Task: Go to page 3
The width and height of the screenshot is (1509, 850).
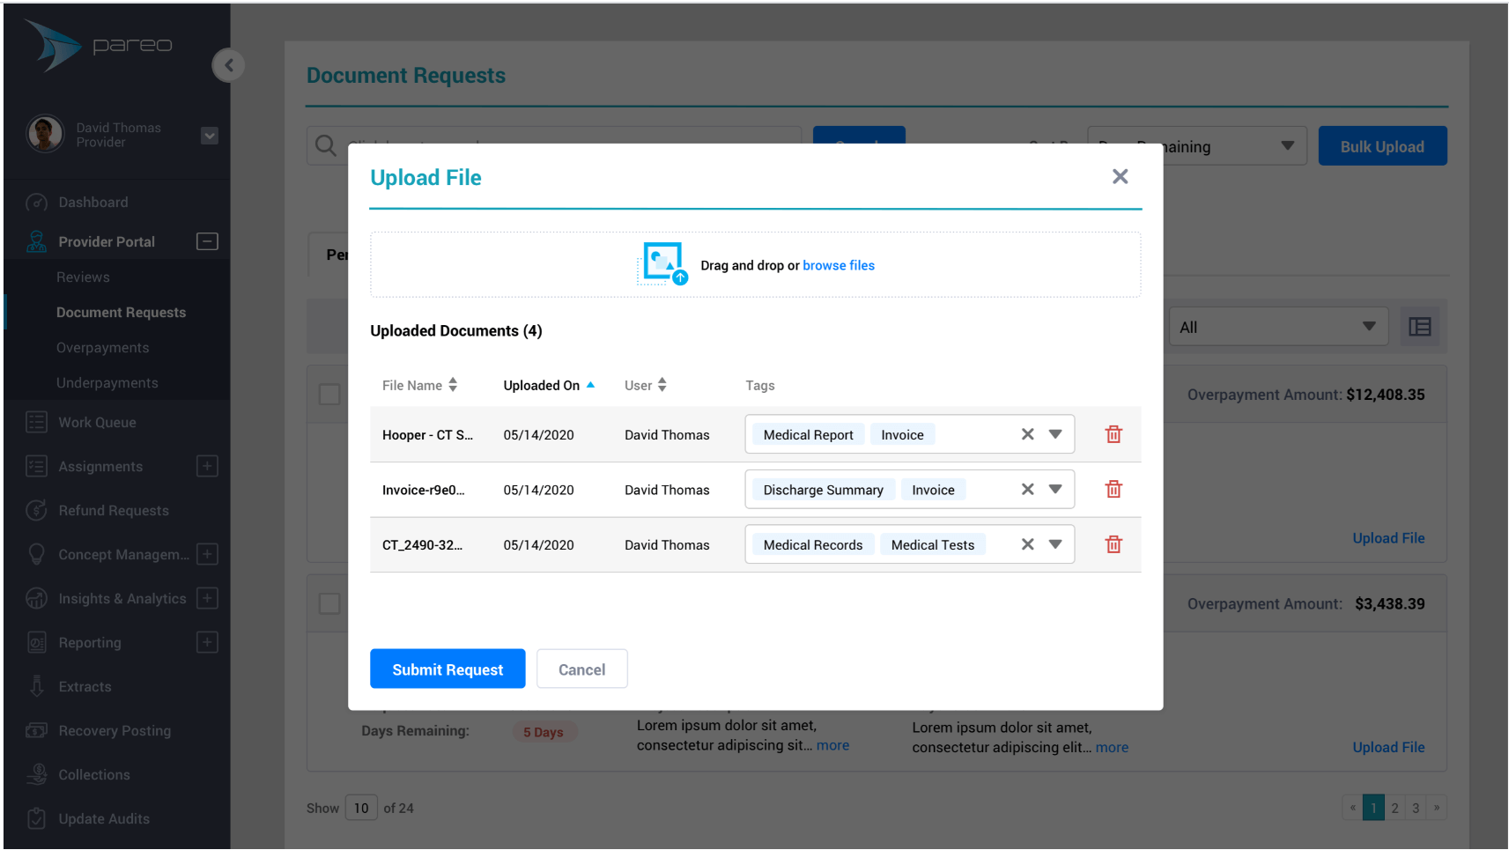Action: click(1416, 808)
